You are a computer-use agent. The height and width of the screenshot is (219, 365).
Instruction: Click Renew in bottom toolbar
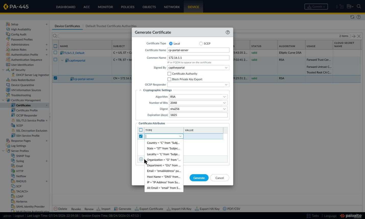[x=89, y=209]
